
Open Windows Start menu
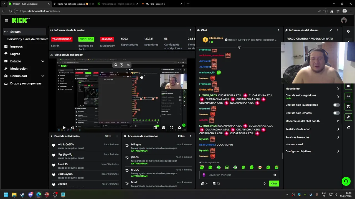[6, 195]
